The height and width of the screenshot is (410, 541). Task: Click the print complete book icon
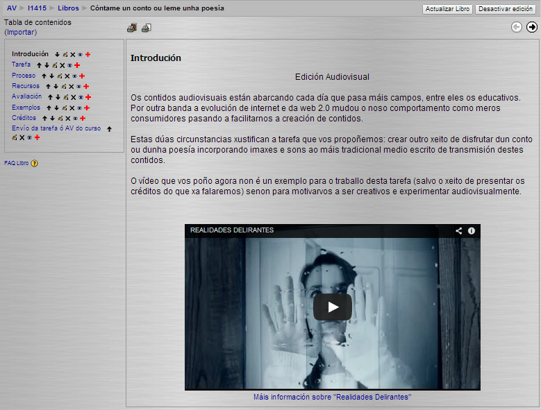[132, 28]
